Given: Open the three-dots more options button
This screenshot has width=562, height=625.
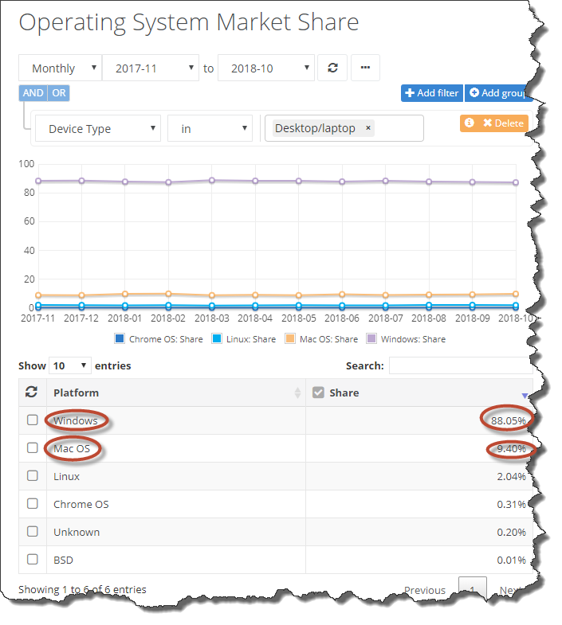Looking at the screenshot, I should tap(365, 68).
